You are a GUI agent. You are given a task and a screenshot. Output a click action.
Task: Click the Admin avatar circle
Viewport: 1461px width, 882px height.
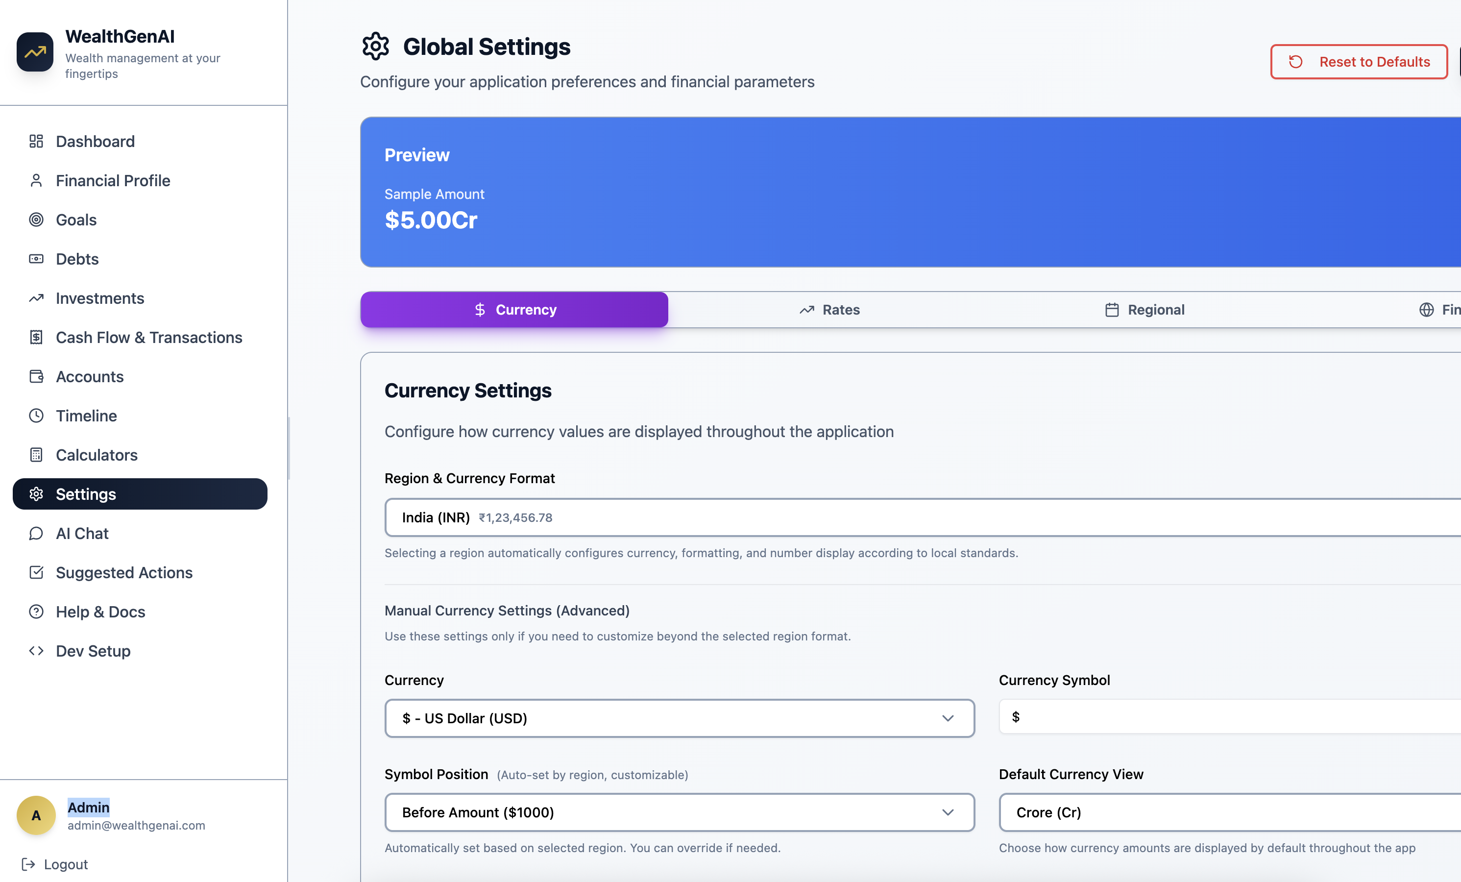tap(36, 815)
